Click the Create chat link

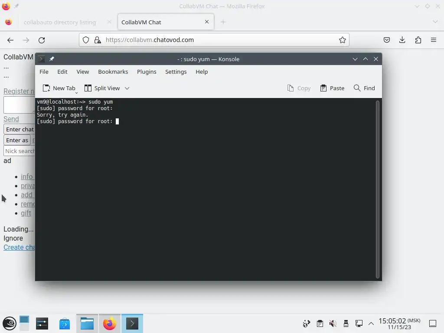tap(19, 247)
